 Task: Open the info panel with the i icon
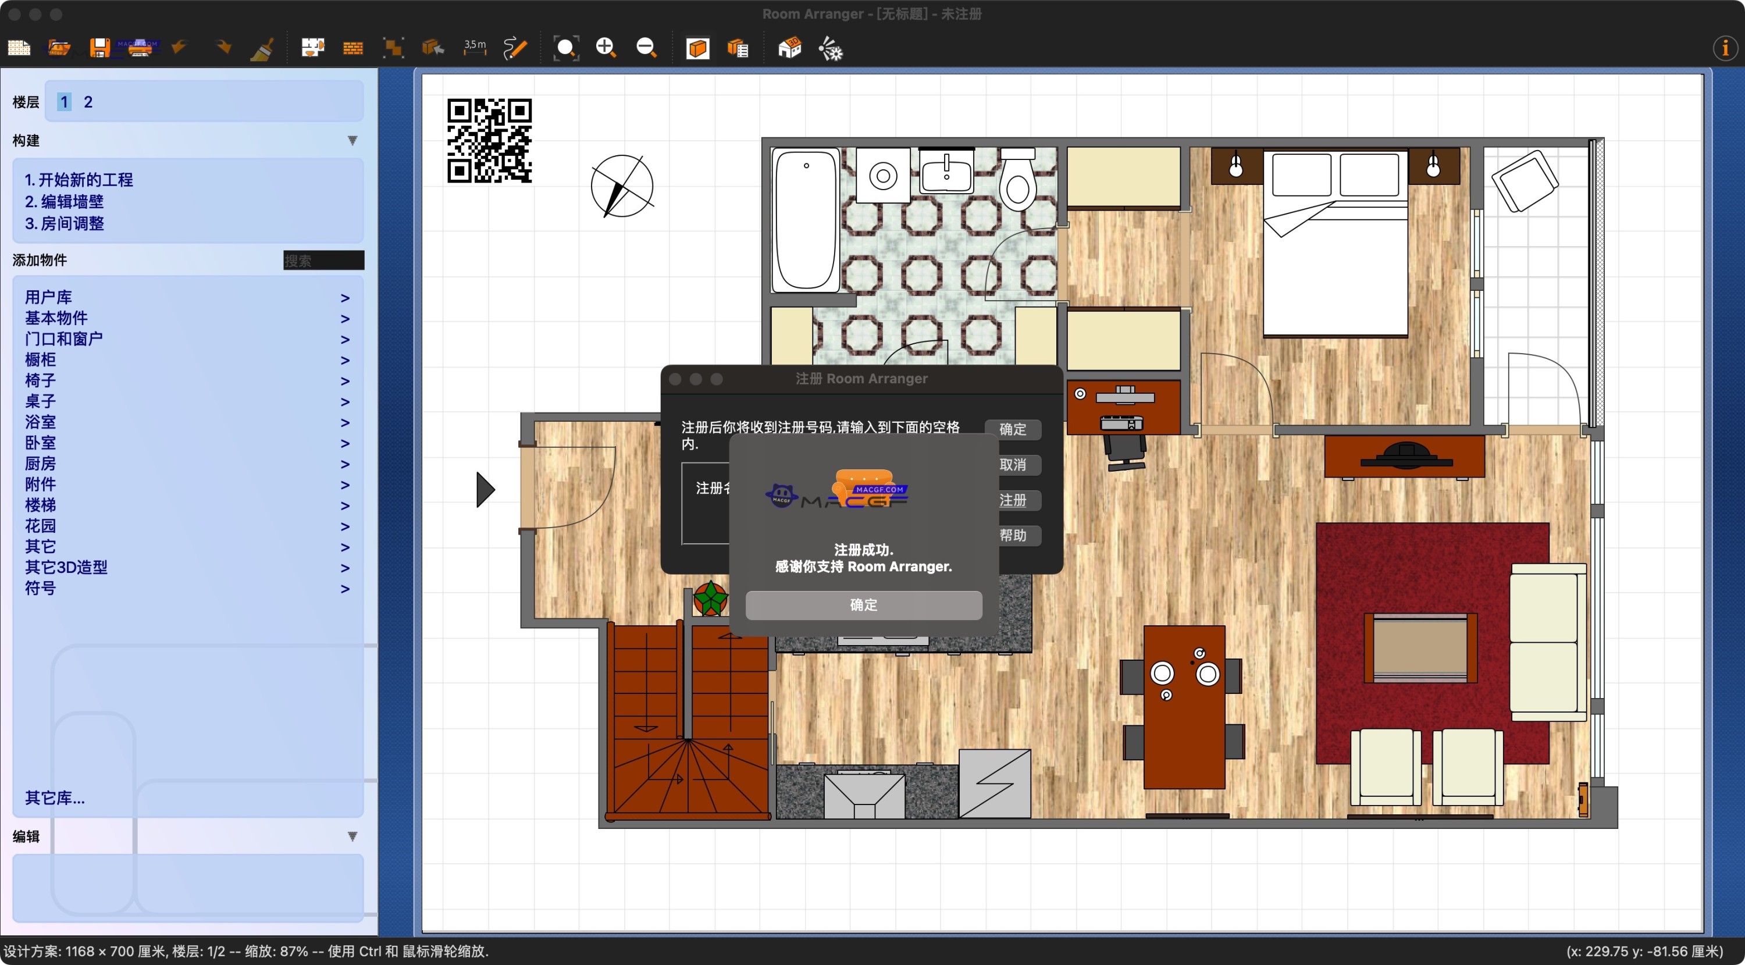1724,47
